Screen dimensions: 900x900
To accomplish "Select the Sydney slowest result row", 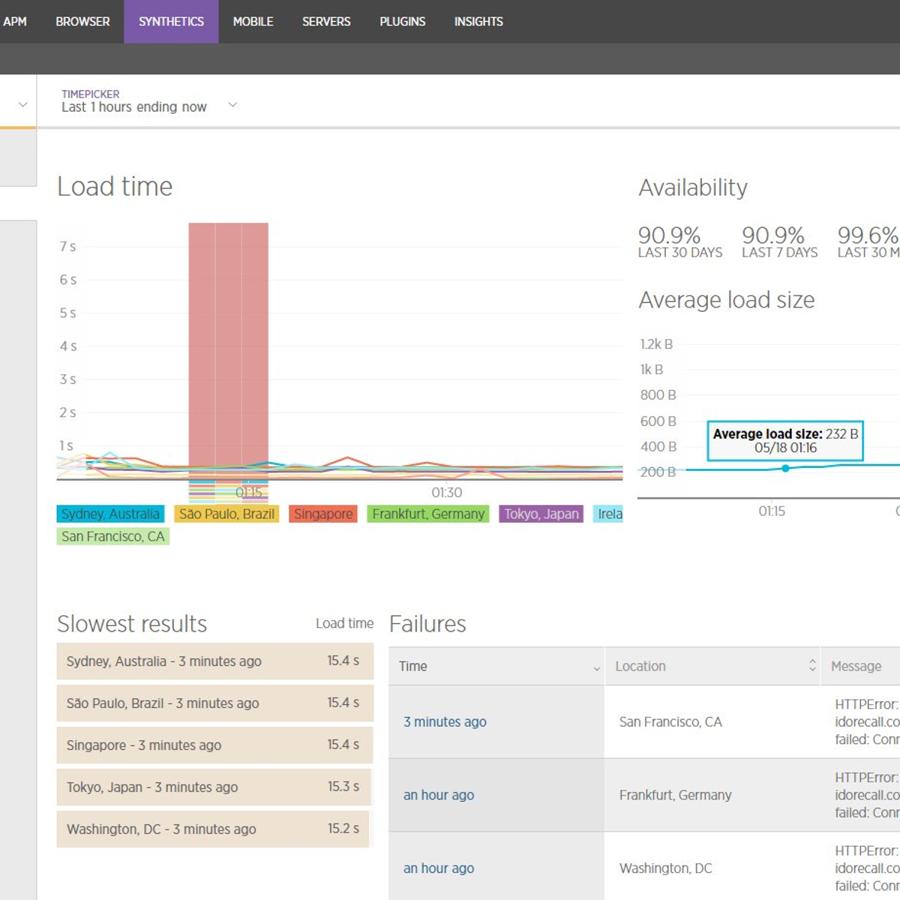I will pos(214,661).
